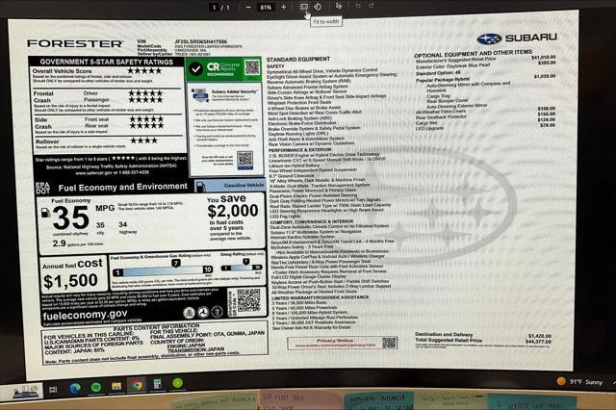Click the SUBARU logo at top right

click(517, 38)
